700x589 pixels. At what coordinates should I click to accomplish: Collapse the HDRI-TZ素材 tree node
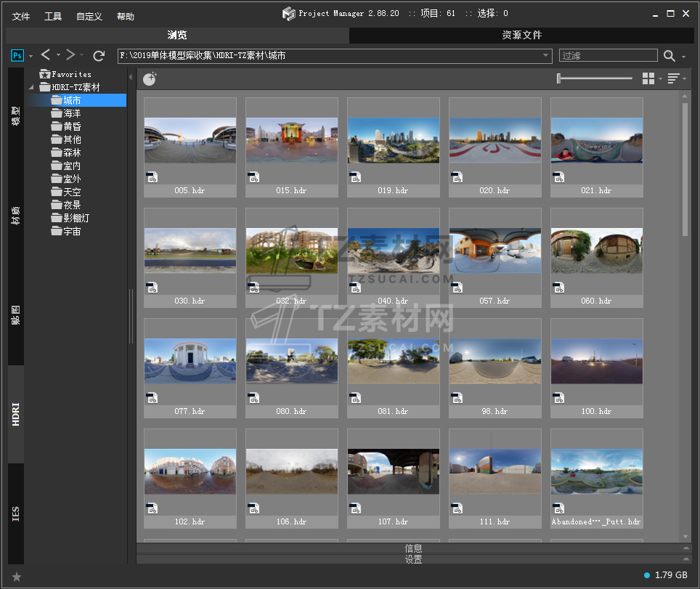click(x=31, y=87)
